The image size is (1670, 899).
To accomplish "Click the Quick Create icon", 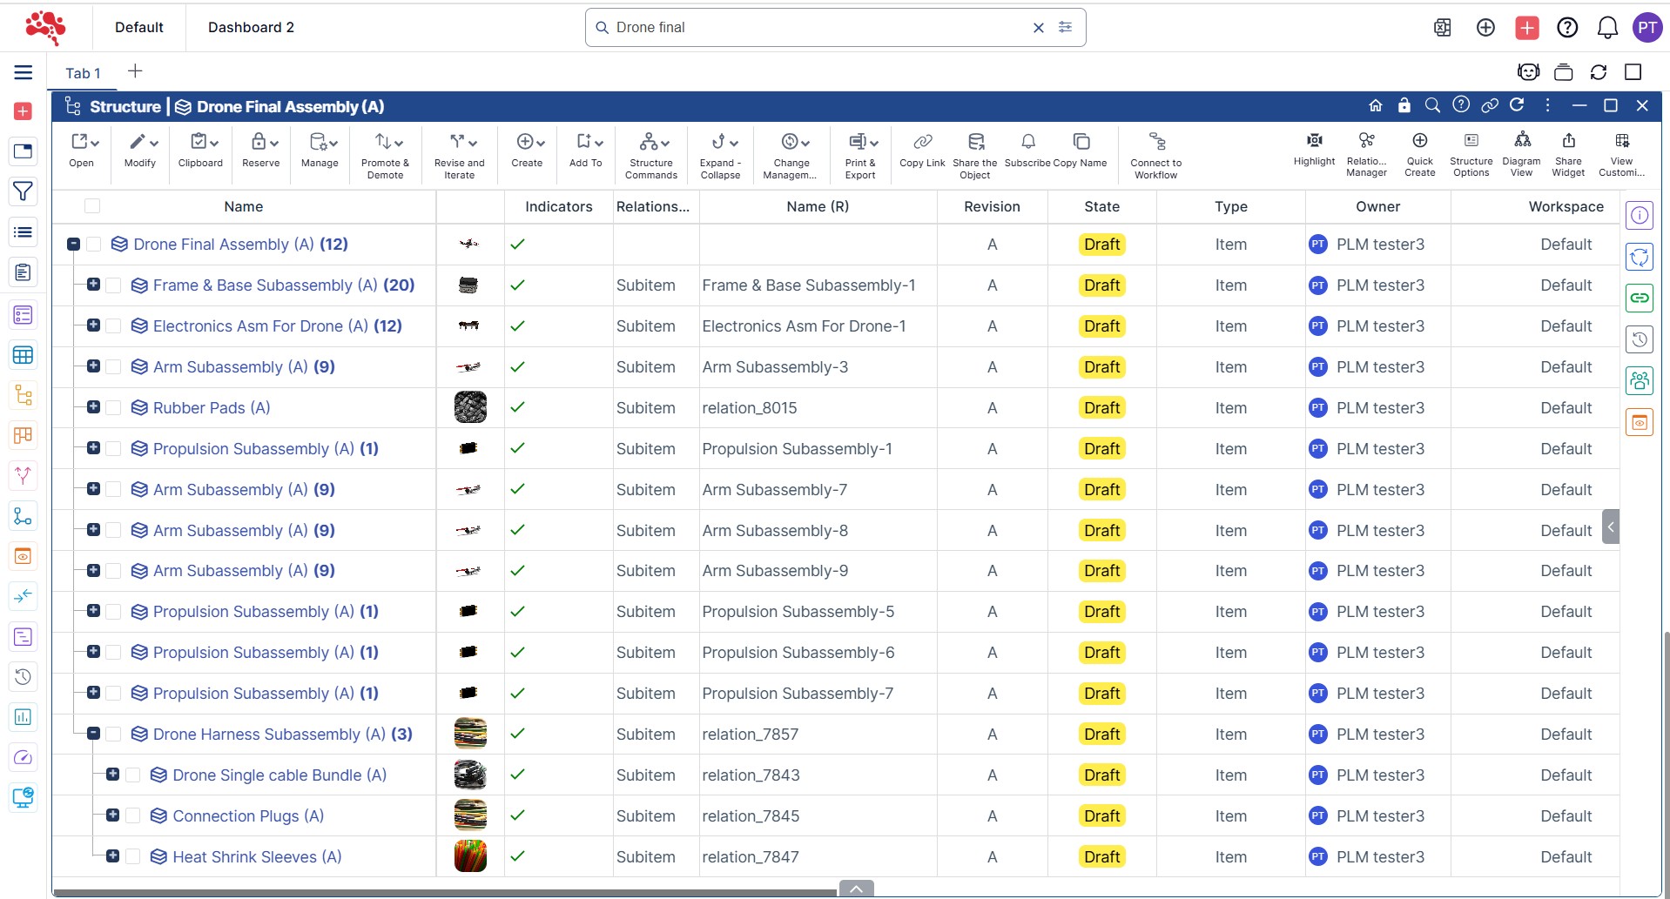I will [x=1419, y=141].
